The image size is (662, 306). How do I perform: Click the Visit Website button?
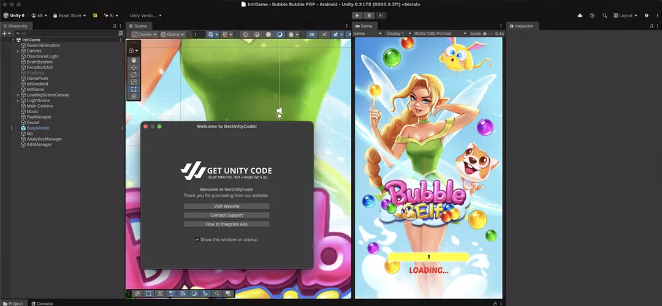pos(227,206)
